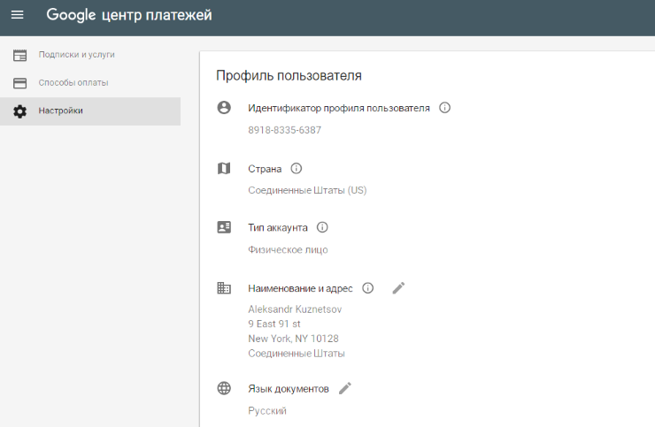Edit Язык документов with pencil icon

(x=345, y=388)
